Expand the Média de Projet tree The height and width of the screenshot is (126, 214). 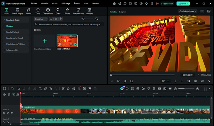click(4, 20)
